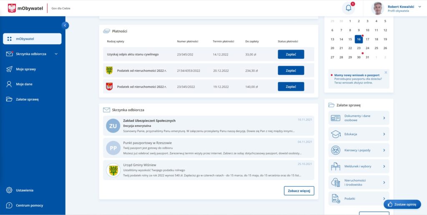Select day 23 in calendar

point(359,48)
